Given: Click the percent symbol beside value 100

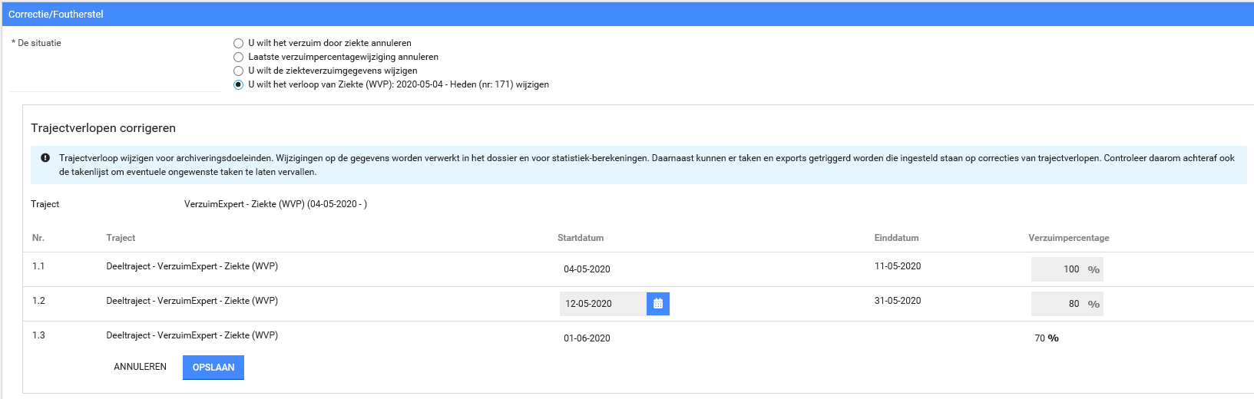Looking at the screenshot, I should [1094, 269].
